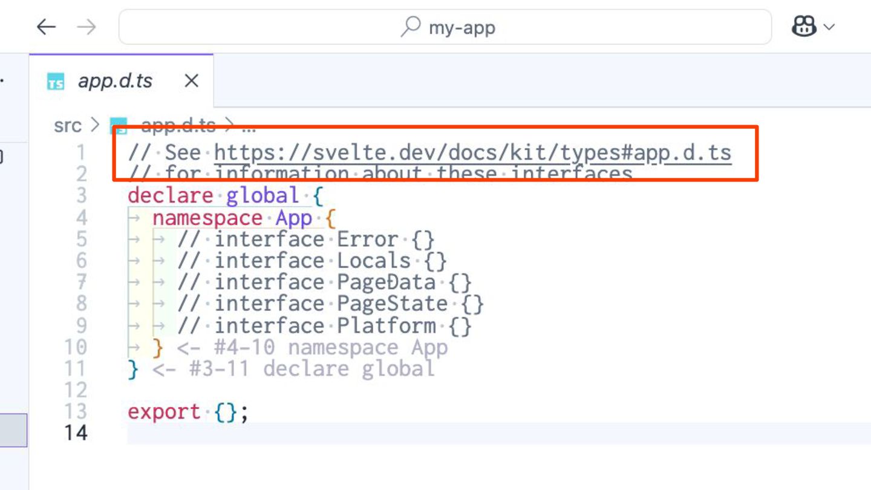871x490 pixels.
Task: Go back with the left arrow
Action: [x=46, y=27]
